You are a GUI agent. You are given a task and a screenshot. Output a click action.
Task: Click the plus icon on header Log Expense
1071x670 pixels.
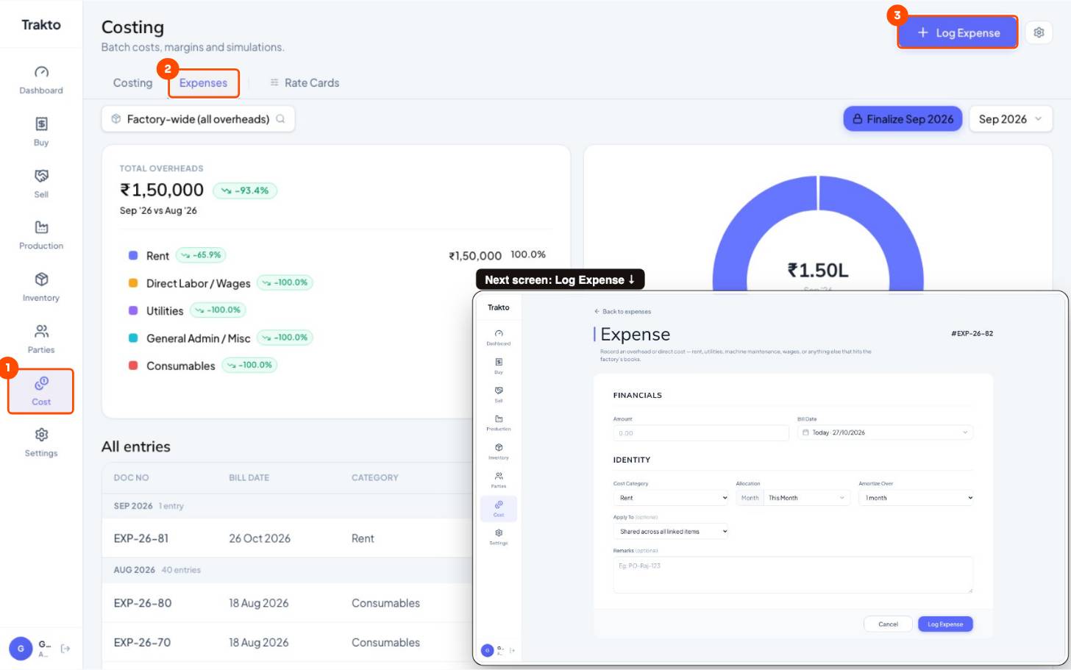pos(922,32)
